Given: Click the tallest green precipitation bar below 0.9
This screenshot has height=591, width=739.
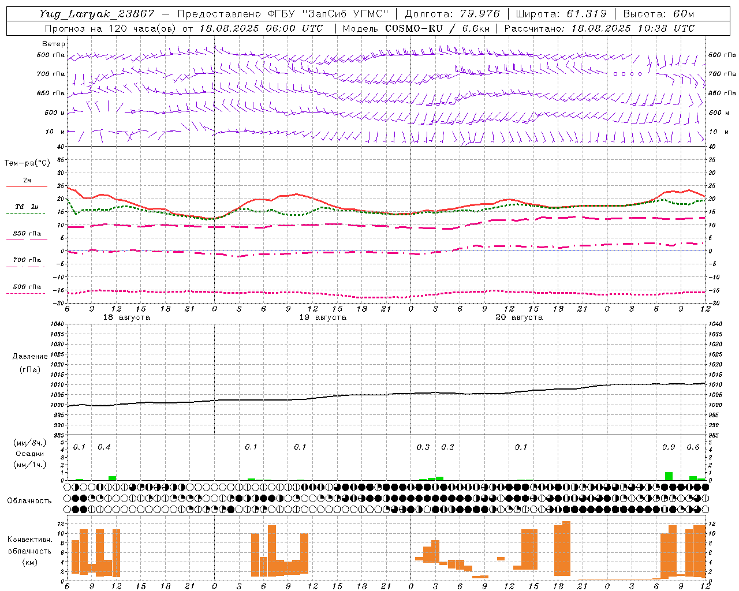Looking at the screenshot, I should (x=669, y=476).
